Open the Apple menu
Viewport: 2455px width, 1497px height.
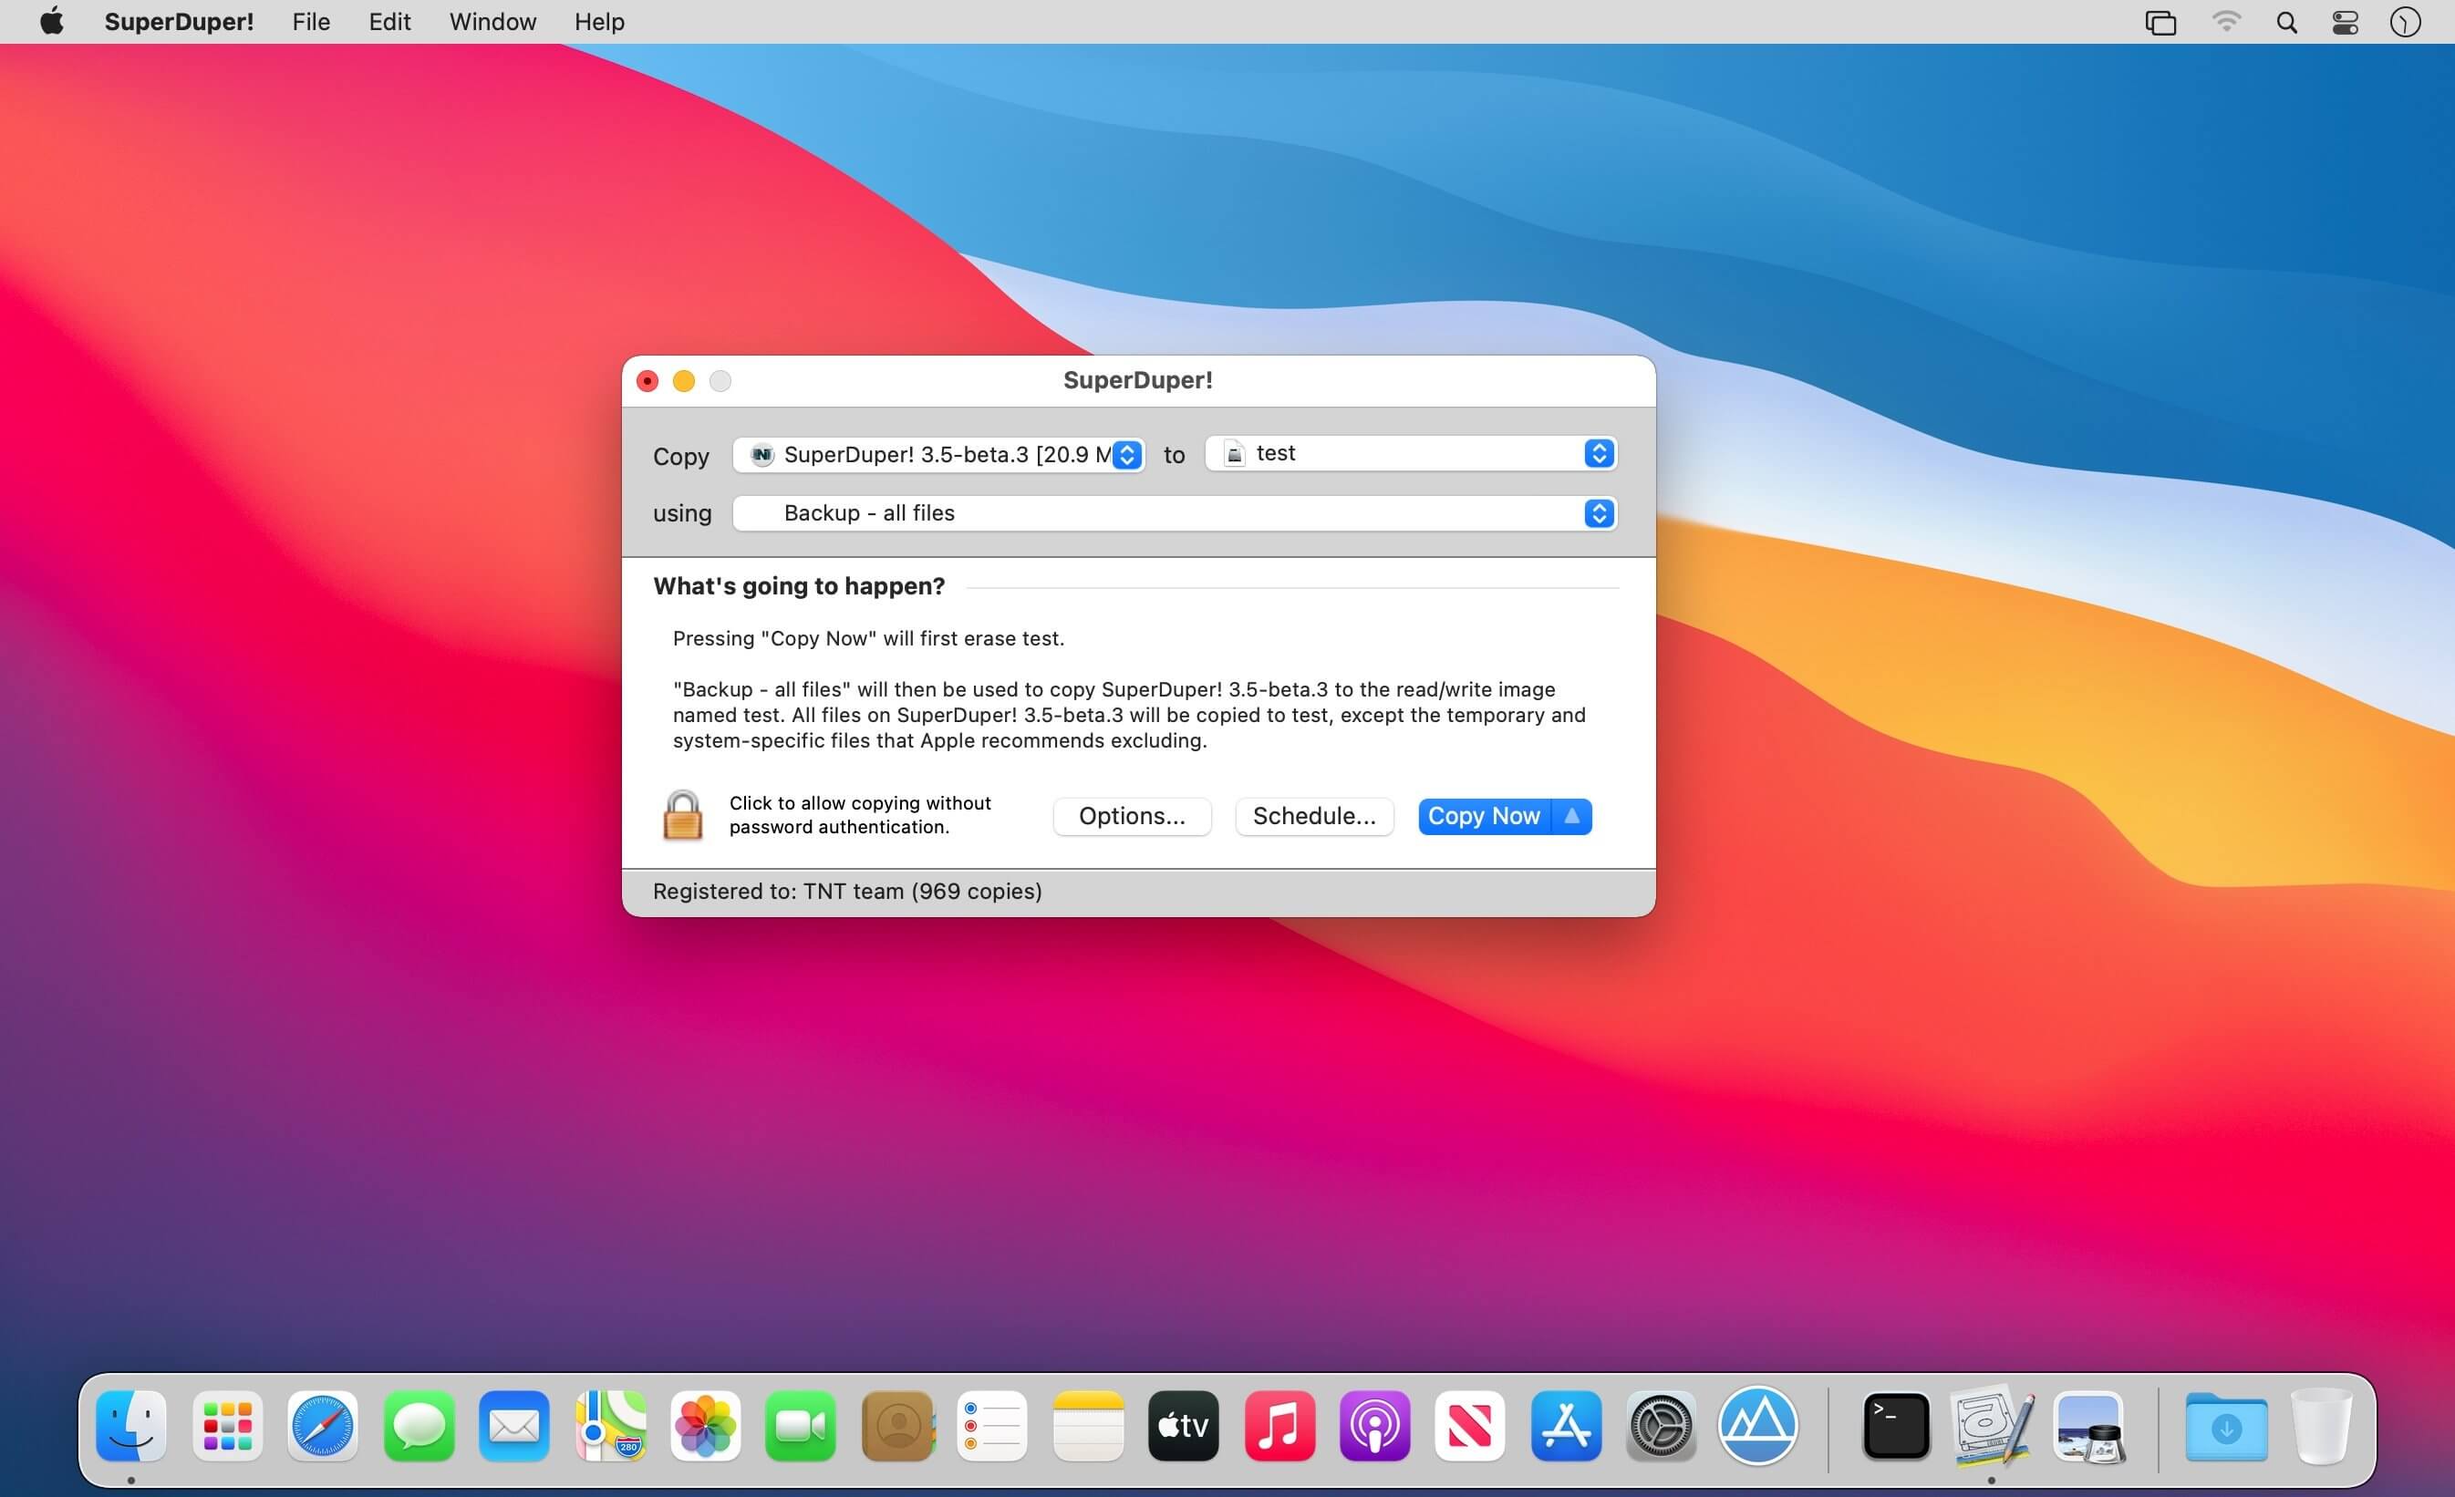coord(52,21)
